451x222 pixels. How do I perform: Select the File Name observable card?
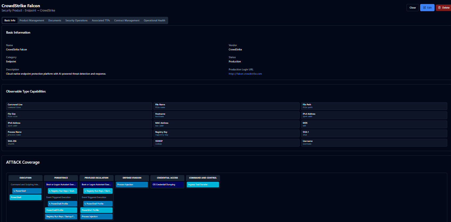pyautogui.click(x=226, y=106)
